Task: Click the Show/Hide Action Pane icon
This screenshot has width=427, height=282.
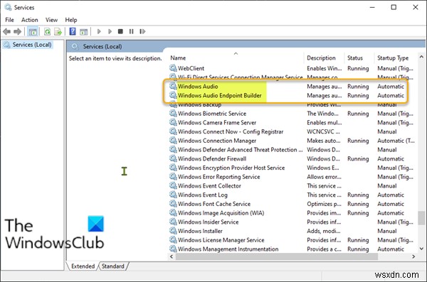Action: point(83,31)
